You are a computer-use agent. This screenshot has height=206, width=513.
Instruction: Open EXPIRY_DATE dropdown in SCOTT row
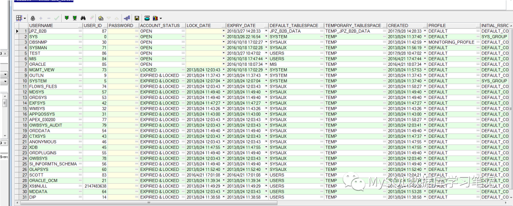[x=266, y=175]
